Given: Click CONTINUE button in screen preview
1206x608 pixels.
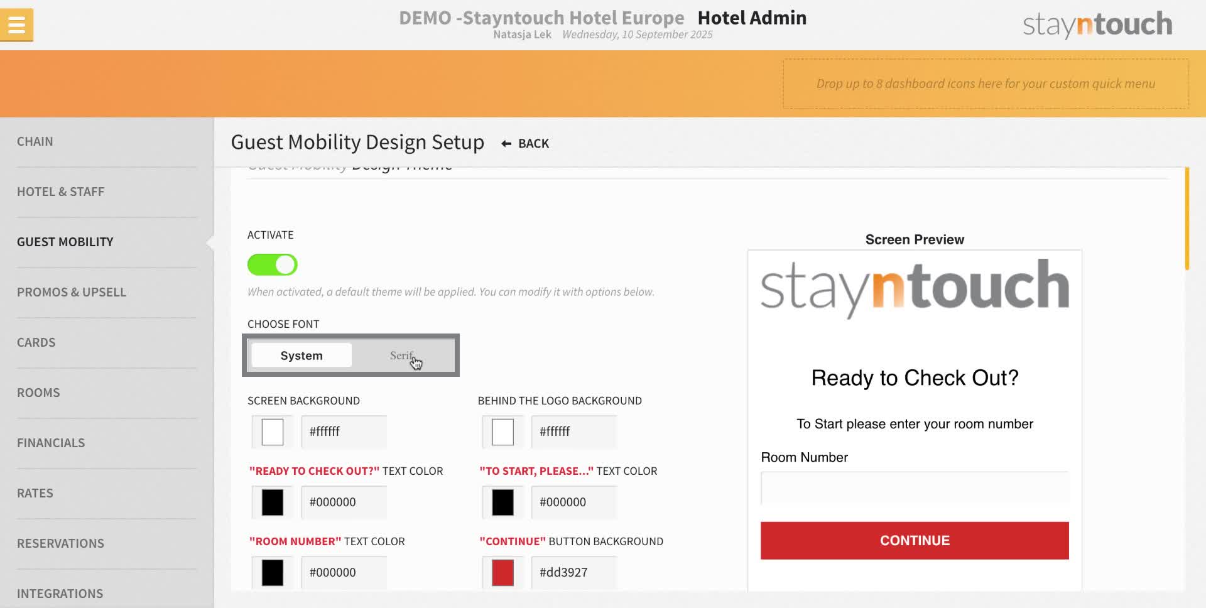Looking at the screenshot, I should [x=915, y=541].
